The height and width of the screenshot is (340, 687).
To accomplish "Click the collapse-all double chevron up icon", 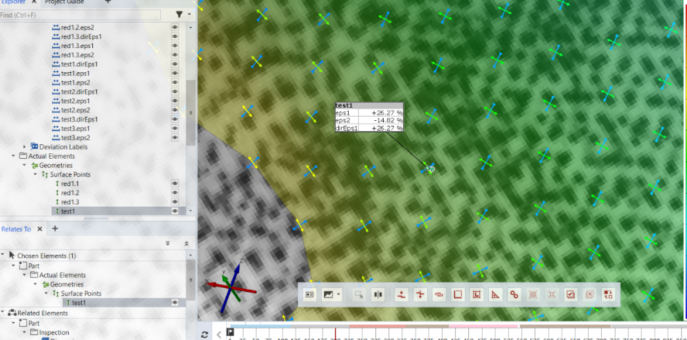I will [x=186, y=243].
